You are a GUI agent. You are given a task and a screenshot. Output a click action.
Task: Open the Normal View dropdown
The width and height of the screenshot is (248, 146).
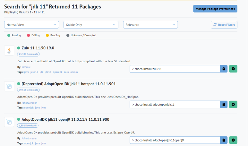point(31,25)
